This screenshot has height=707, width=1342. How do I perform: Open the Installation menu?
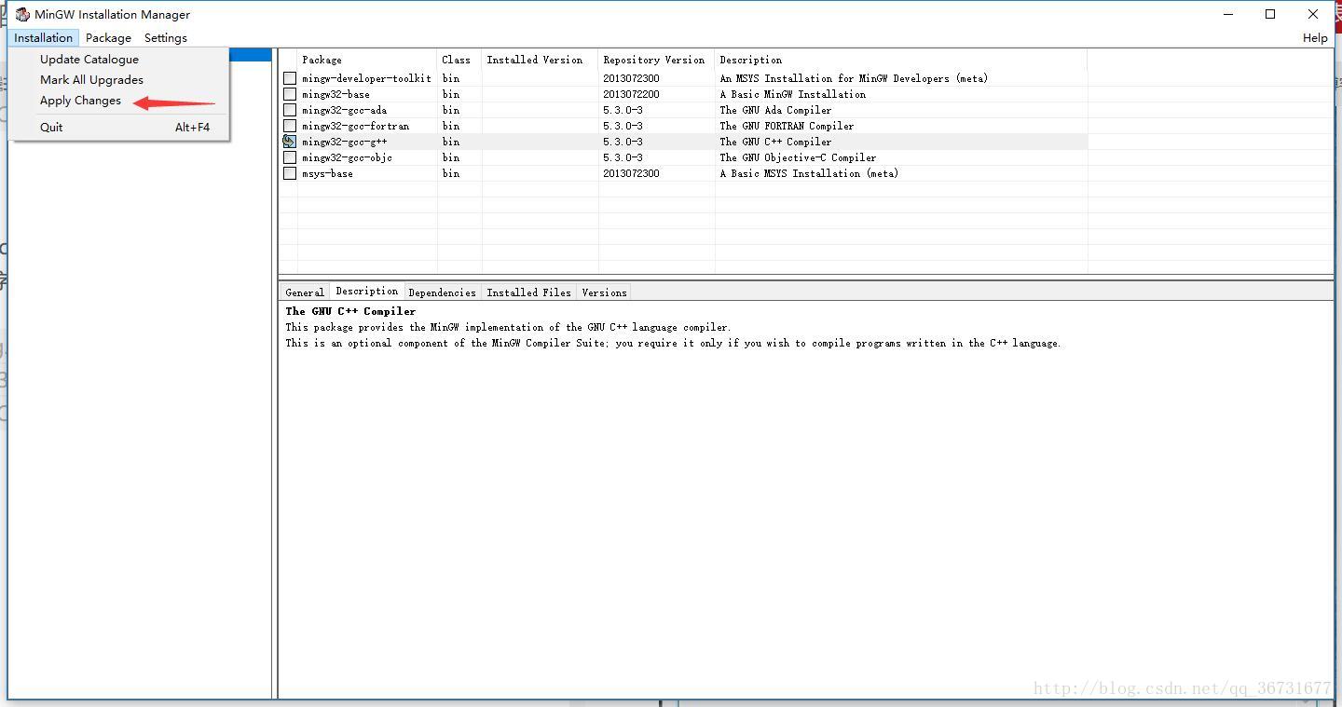tap(43, 38)
